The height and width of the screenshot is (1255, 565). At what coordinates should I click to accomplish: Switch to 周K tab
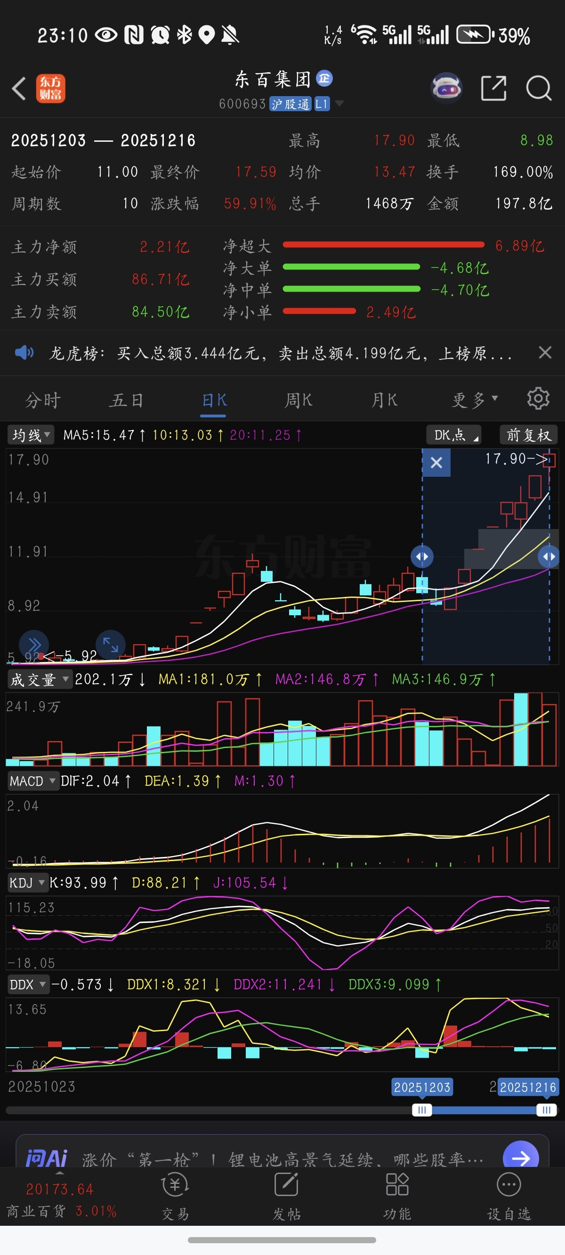pyautogui.click(x=299, y=400)
